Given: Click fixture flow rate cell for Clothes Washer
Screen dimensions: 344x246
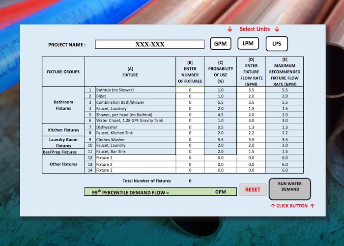Looking at the screenshot, I should click(251, 139).
